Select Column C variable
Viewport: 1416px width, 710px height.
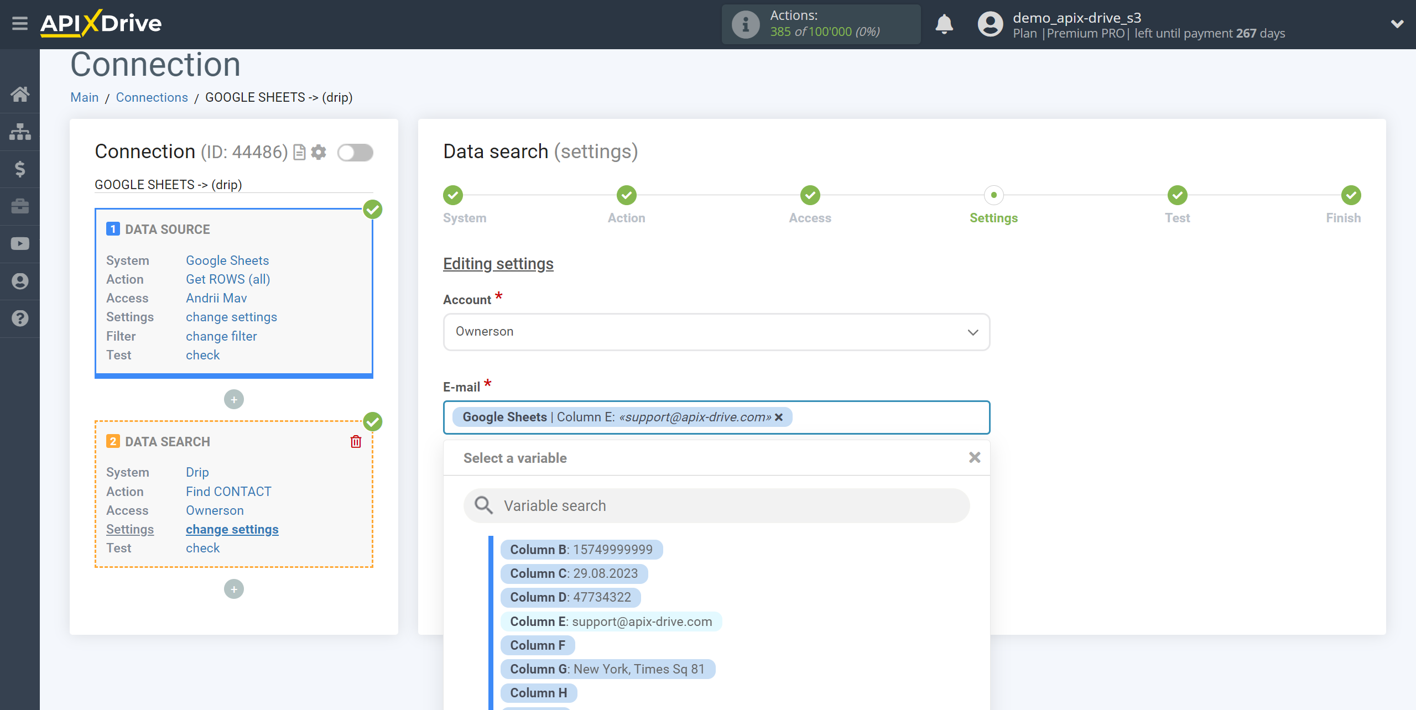[574, 573]
